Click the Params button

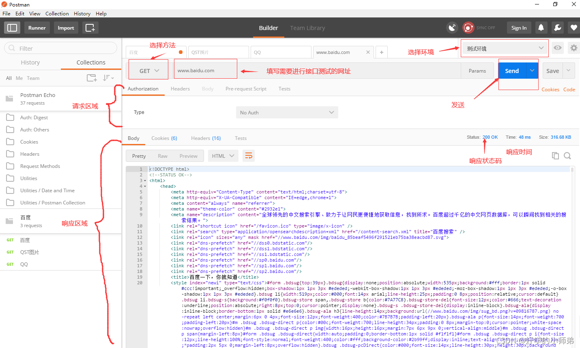tap(477, 71)
